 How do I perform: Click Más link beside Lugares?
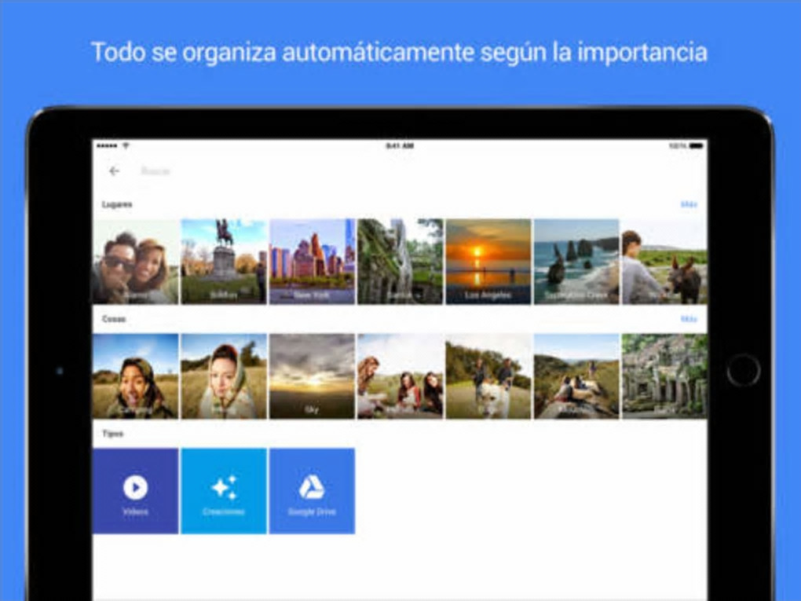689,204
